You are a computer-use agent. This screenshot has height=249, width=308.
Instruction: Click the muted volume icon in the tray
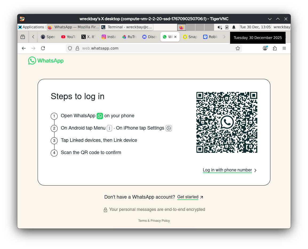(x=220, y=27)
